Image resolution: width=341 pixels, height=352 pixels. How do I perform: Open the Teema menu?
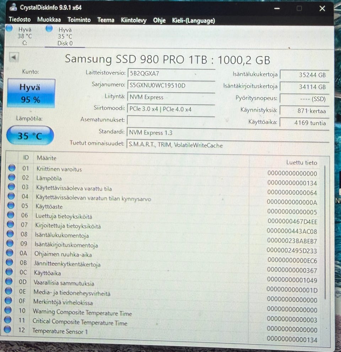tap(106, 20)
